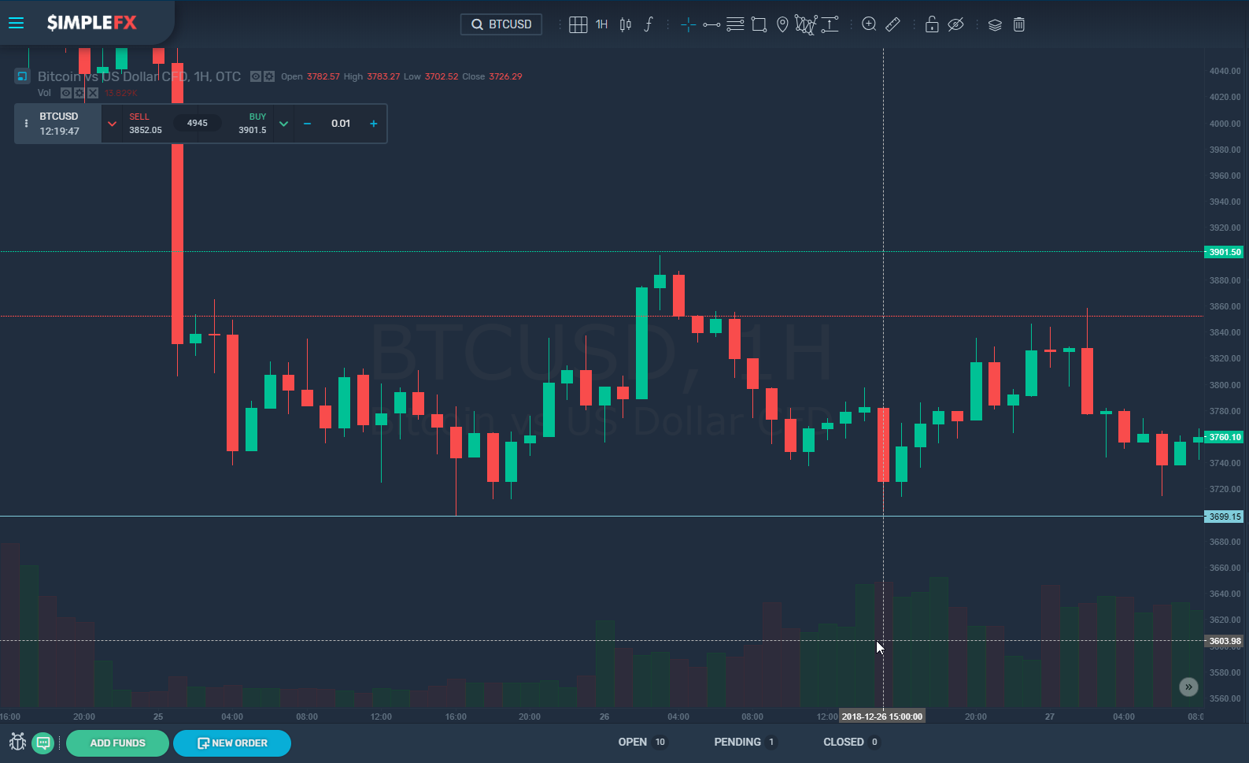Image resolution: width=1249 pixels, height=763 pixels.
Task: Toggle lock on all drawing tools
Action: click(x=932, y=24)
